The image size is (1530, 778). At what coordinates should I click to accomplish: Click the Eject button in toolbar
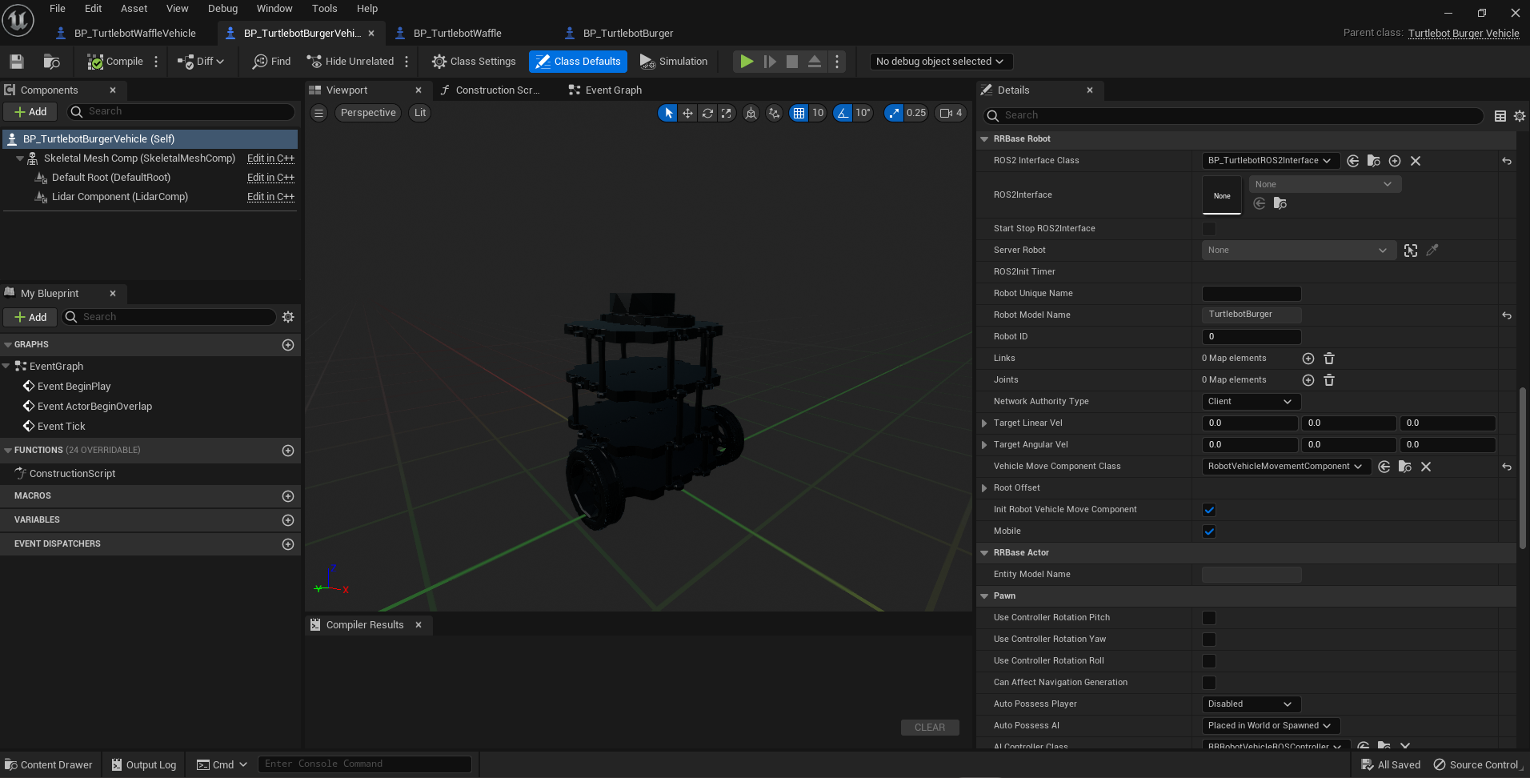point(815,62)
